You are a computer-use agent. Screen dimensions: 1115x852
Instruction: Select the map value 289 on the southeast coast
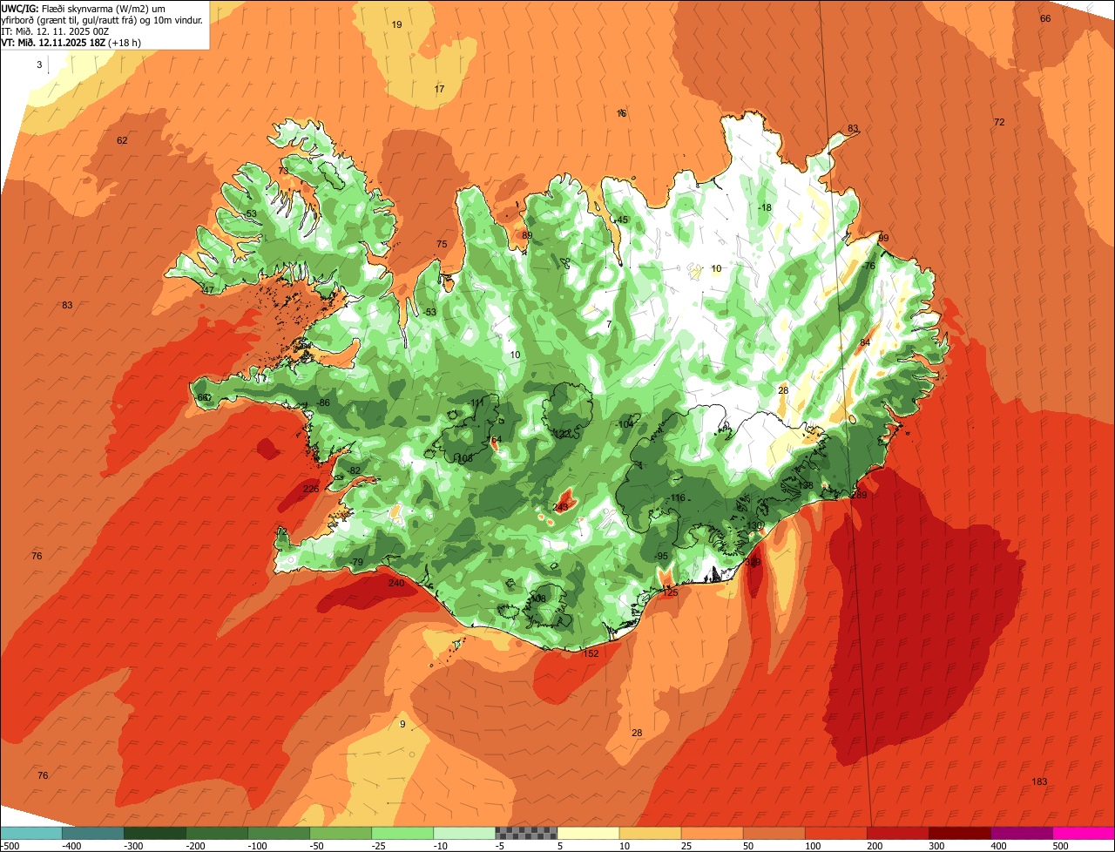[859, 495]
